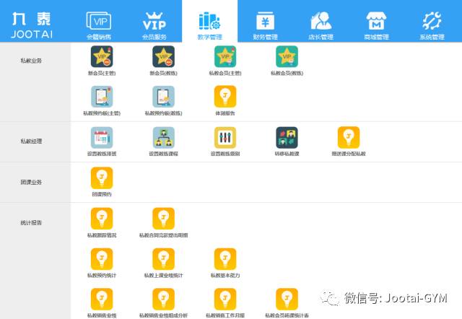Open 新会员(教练) dark VIP star icon
Screen dimensions: 462x319
pyautogui.click(x=164, y=56)
